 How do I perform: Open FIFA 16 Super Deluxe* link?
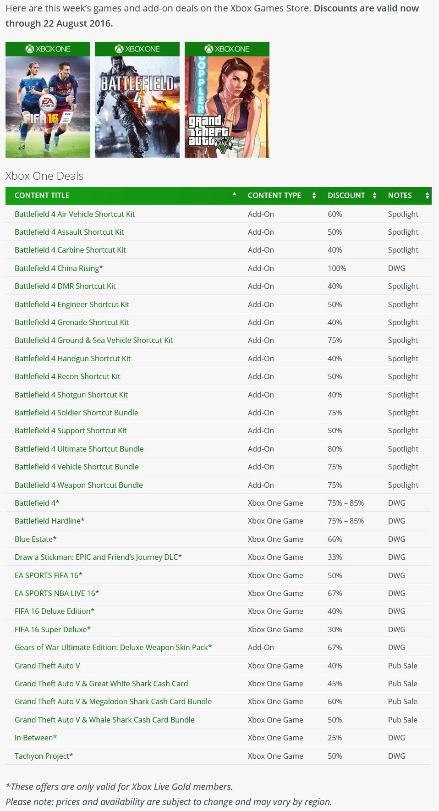(53, 629)
